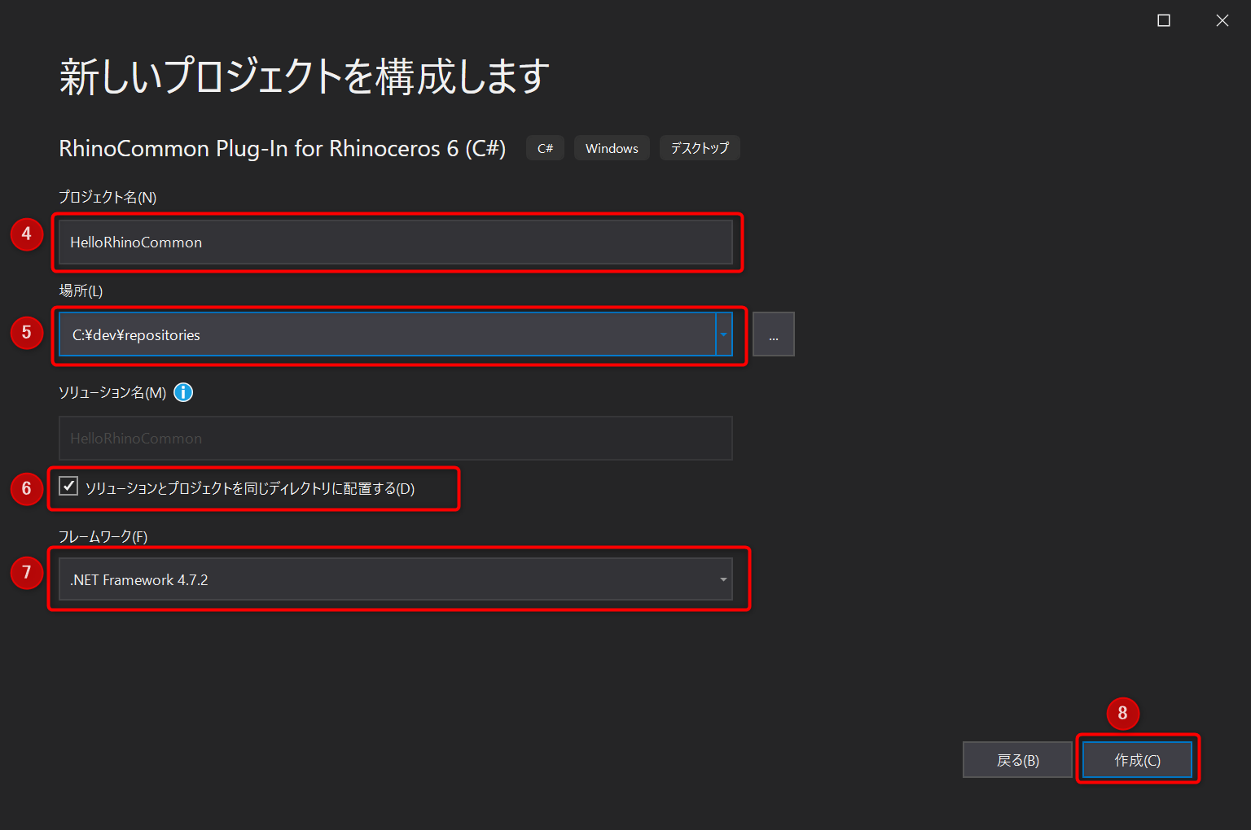Click the solution name info icon

click(183, 392)
